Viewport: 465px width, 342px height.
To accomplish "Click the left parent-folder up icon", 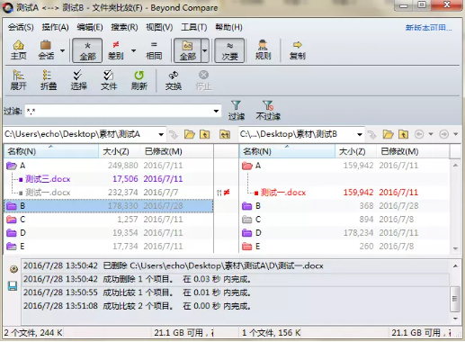I will click(204, 134).
